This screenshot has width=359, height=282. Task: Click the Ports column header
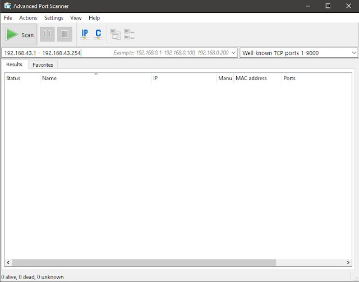(316, 78)
